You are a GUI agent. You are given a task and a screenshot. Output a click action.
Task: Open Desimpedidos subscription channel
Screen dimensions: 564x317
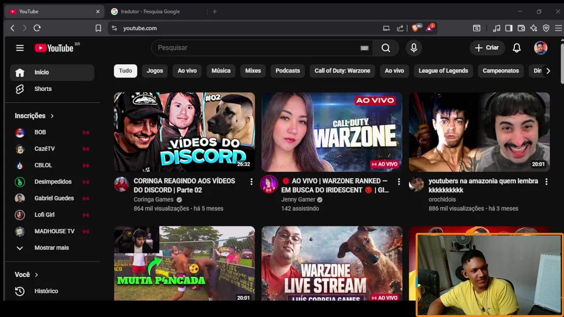tap(52, 182)
